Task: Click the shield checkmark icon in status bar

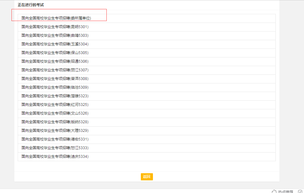Action: 300,191
